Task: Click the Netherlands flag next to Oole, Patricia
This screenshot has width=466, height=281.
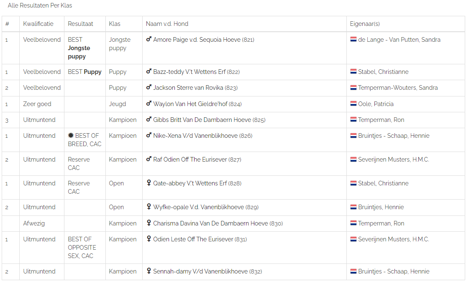Action: pyautogui.click(x=353, y=104)
